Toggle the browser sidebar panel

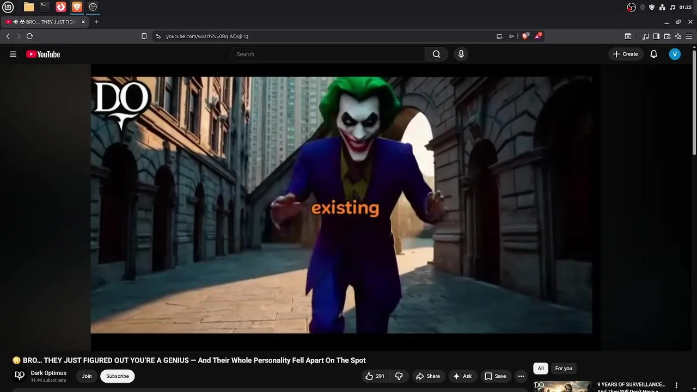pos(656,36)
